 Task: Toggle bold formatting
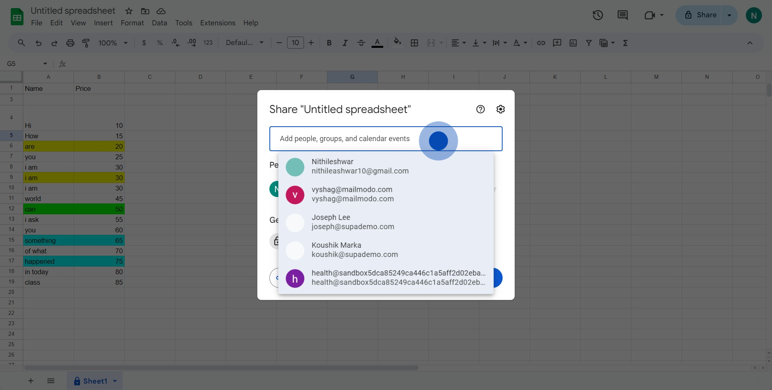tap(329, 43)
